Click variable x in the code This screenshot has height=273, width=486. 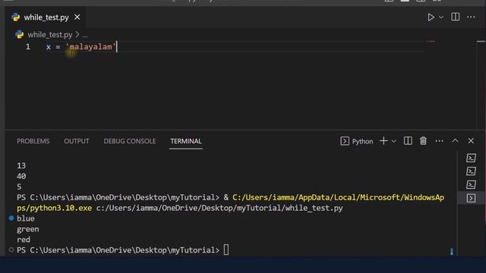(x=49, y=47)
